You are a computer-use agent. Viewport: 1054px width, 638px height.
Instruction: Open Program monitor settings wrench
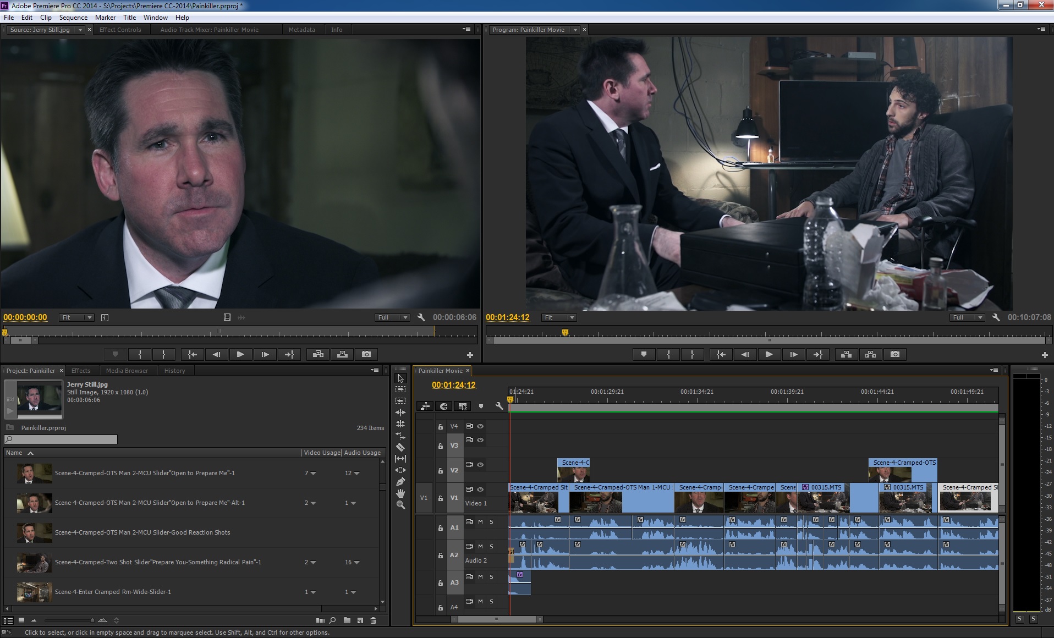[x=996, y=317]
